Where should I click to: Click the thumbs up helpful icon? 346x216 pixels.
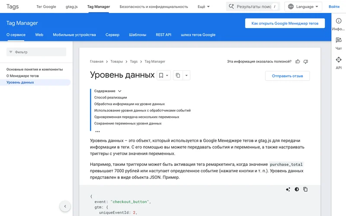point(298,61)
